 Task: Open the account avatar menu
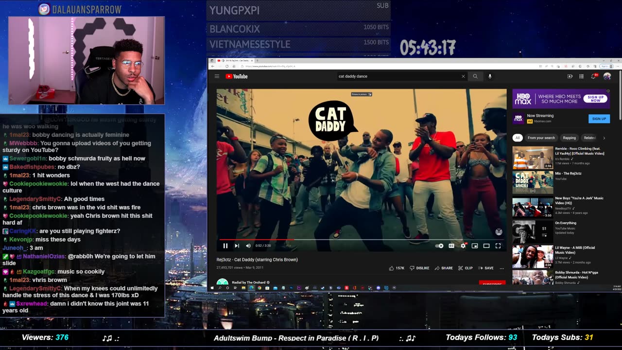(x=607, y=76)
